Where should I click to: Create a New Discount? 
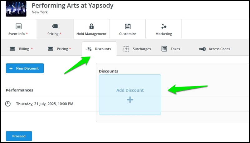[x=25, y=68]
